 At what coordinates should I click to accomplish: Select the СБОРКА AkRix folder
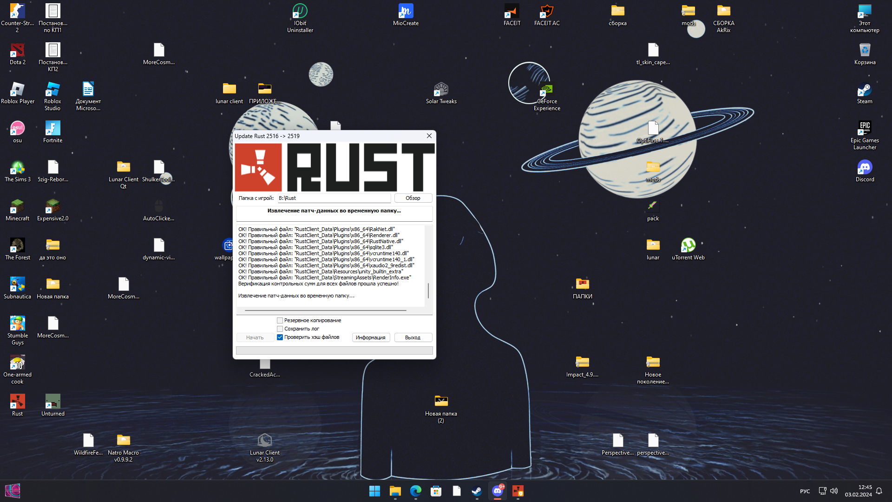723,18
